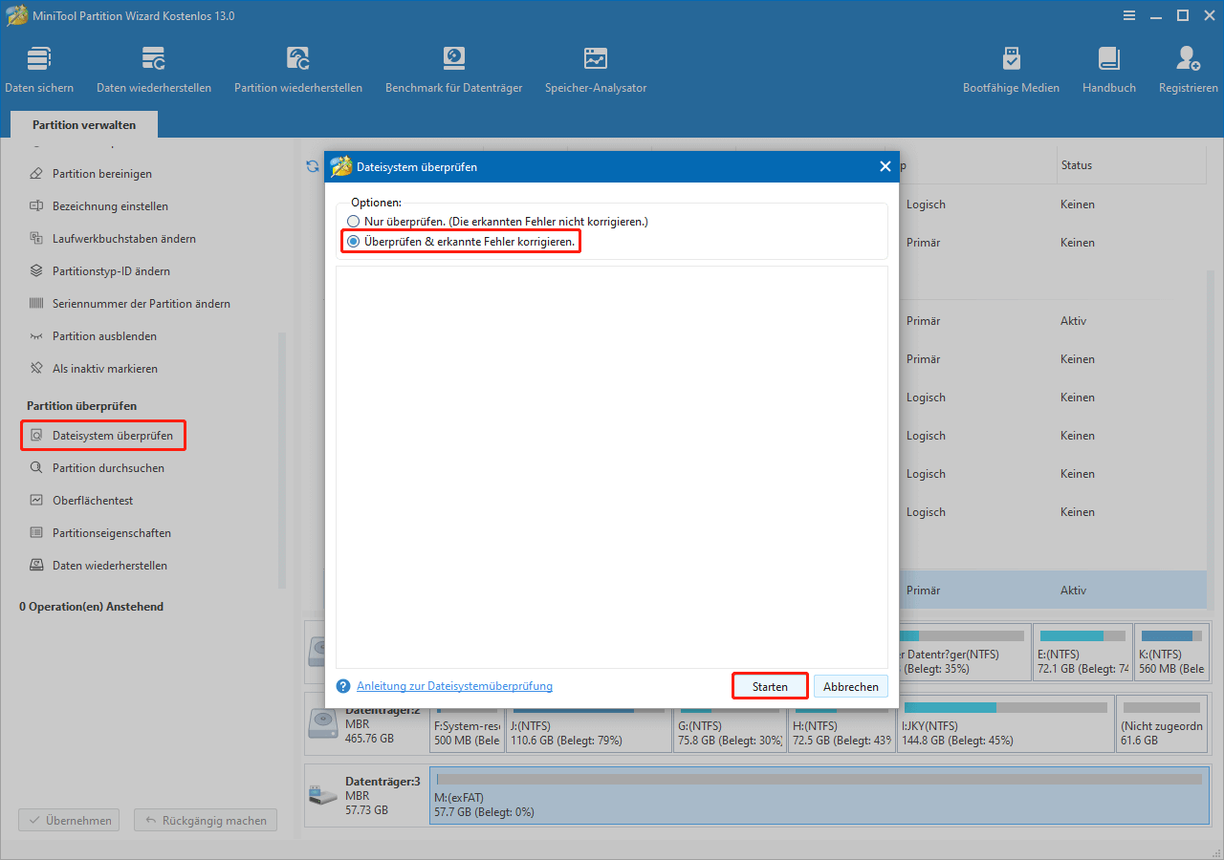Cancel the dialog with Abbrechen
Viewport: 1224px width, 860px height.
[849, 685]
